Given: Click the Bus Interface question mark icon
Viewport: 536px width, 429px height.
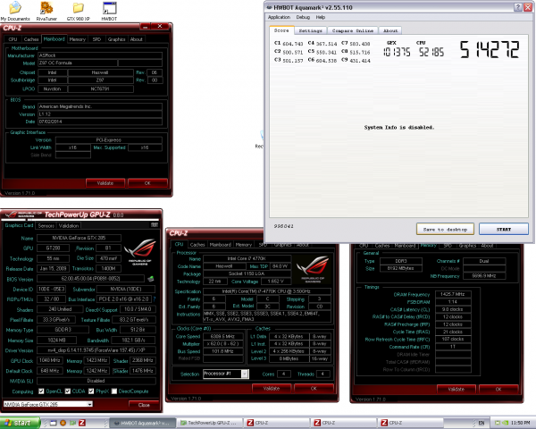Looking at the screenshot, I should click(155, 299).
